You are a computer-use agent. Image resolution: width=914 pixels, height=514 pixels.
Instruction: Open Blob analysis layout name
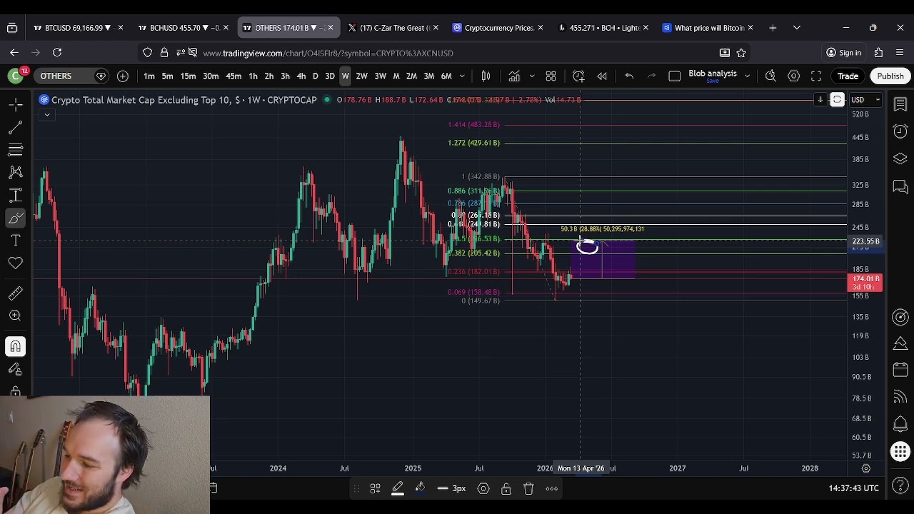coord(713,74)
